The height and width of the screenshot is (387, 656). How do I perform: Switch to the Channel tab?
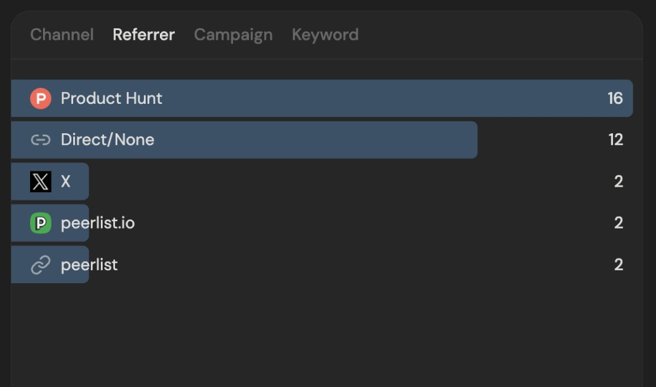(62, 35)
